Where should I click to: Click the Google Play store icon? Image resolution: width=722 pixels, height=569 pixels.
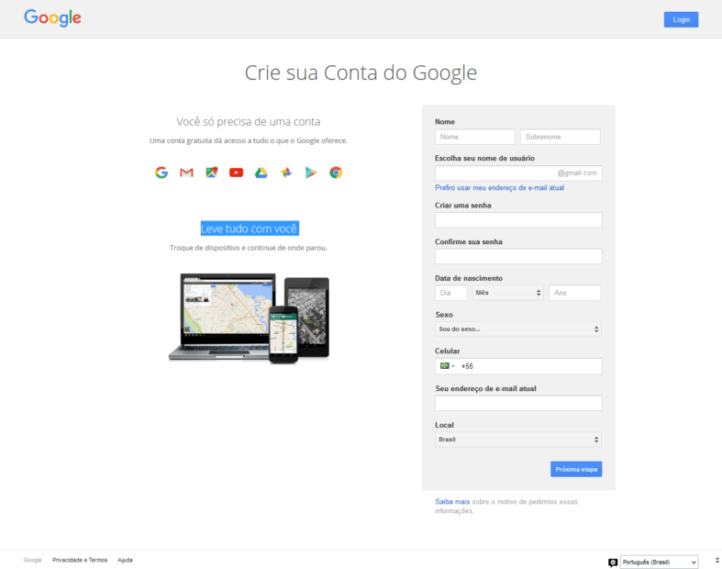coord(311,173)
